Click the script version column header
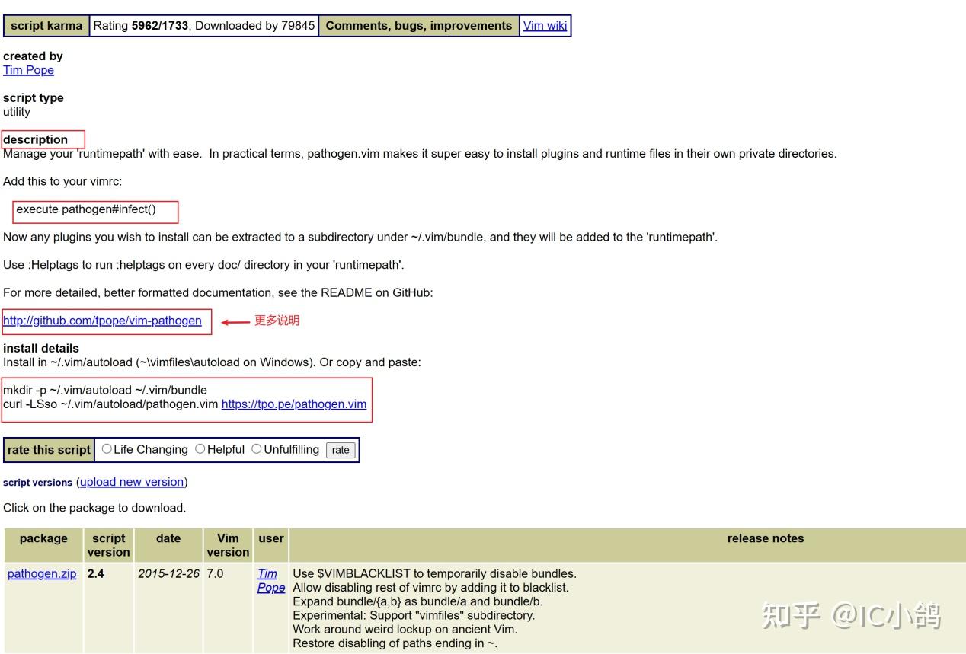The height and width of the screenshot is (654, 966). click(108, 545)
